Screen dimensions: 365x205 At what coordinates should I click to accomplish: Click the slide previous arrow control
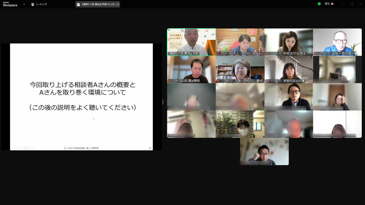12,148
